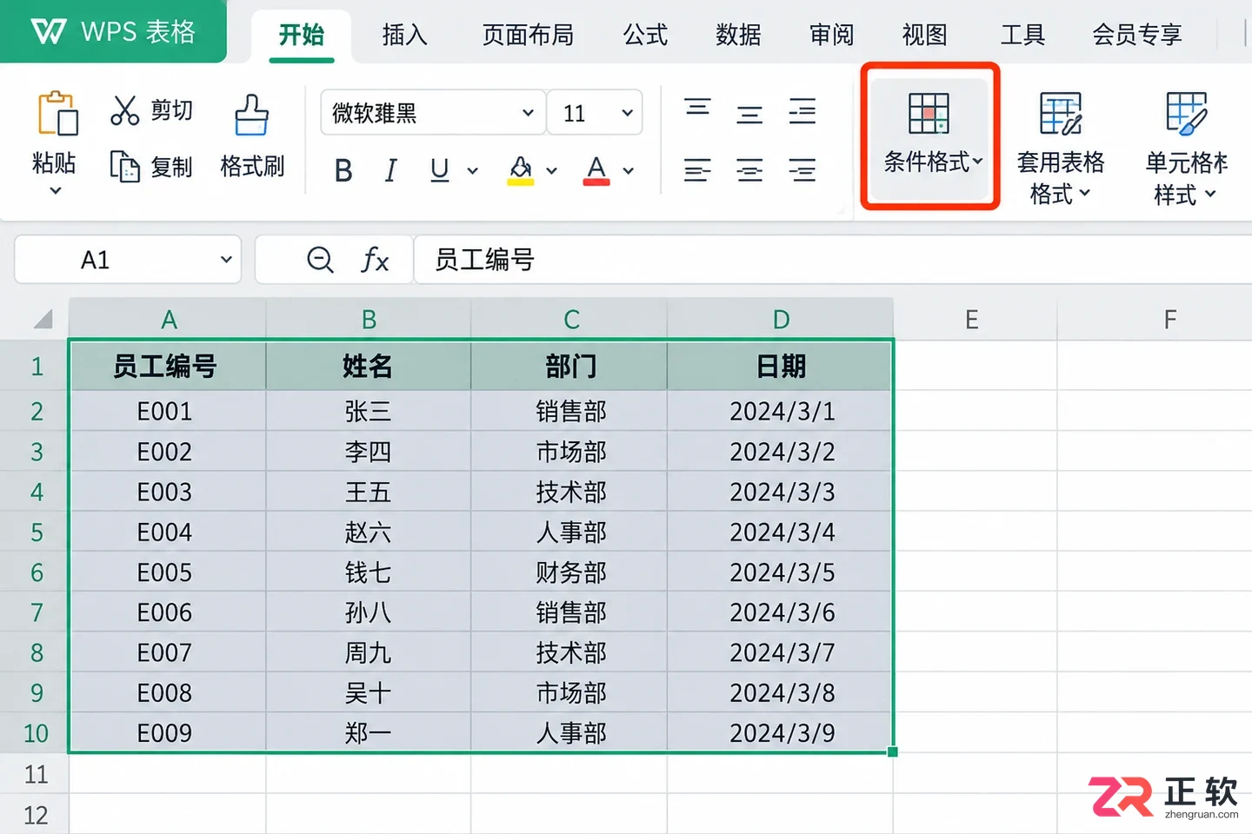Click the align right icon

pos(802,170)
